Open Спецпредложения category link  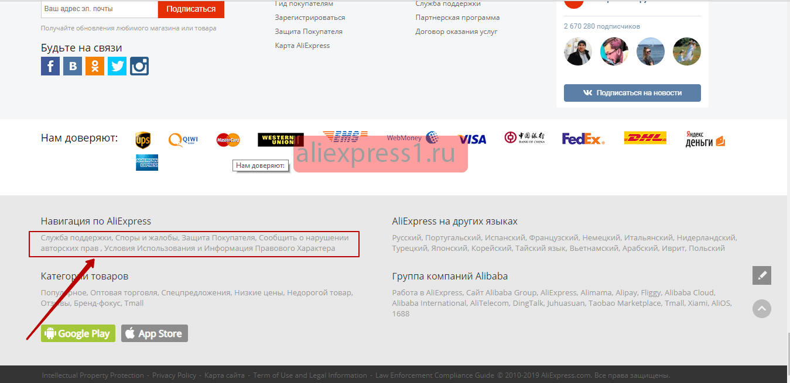[196, 292]
